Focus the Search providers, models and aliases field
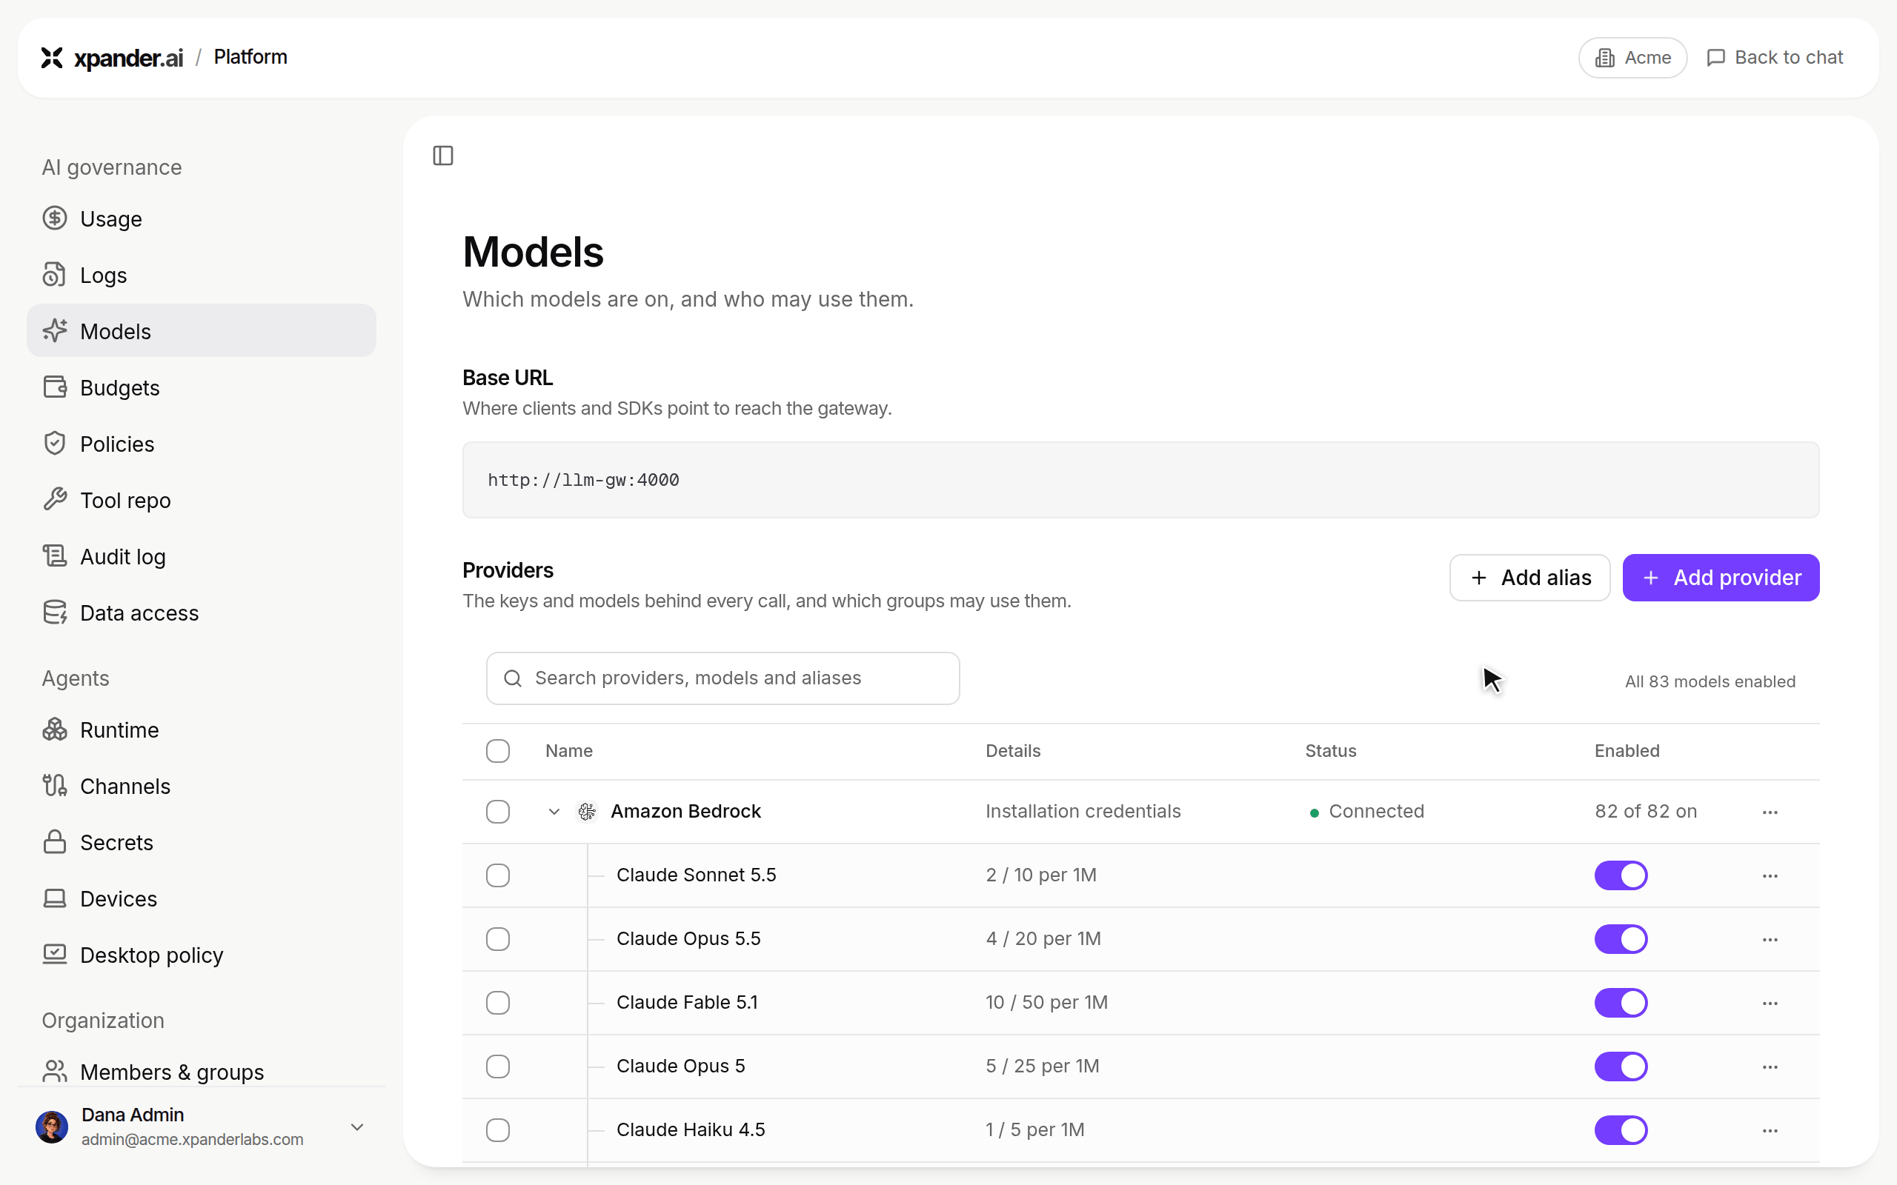Screen dimensions: 1897x1185 coord(722,678)
